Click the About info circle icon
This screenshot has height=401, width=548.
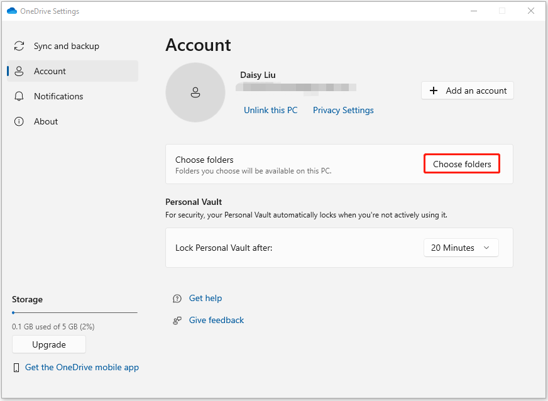pos(19,121)
